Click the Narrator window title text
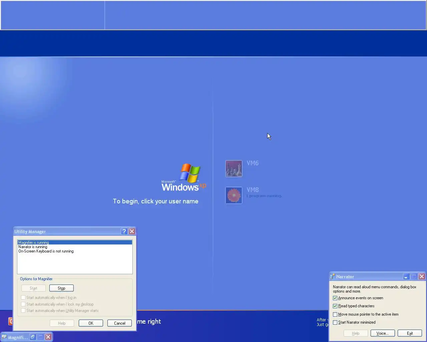Image resolution: width=427 pixels, height=342 pixels. point(345,277)
